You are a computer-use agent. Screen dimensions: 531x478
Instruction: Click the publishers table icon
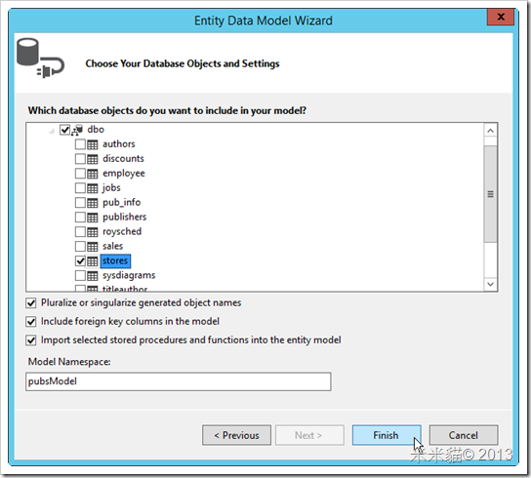[92, 218]
